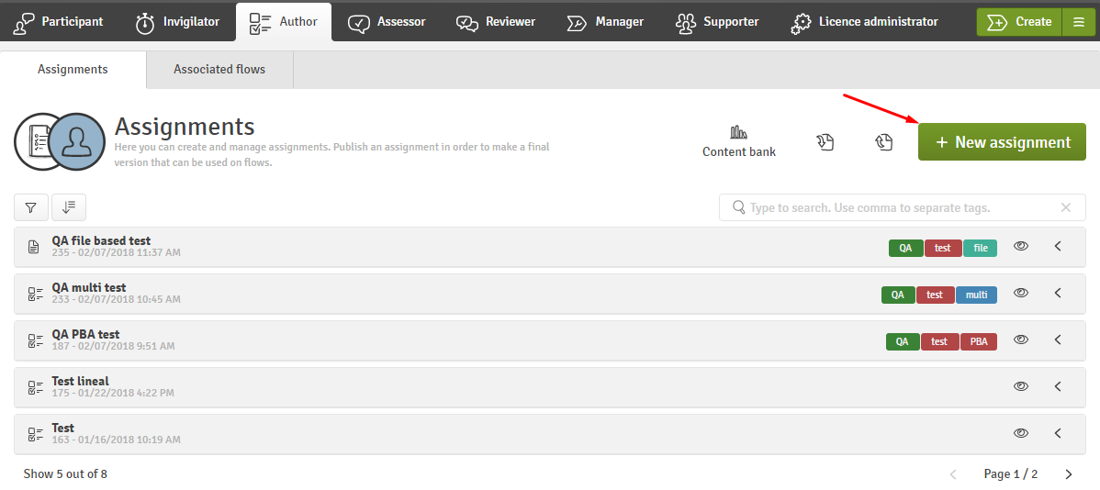
Task: Click the checklist icon of QA multi test
Action: click(34, 294)
